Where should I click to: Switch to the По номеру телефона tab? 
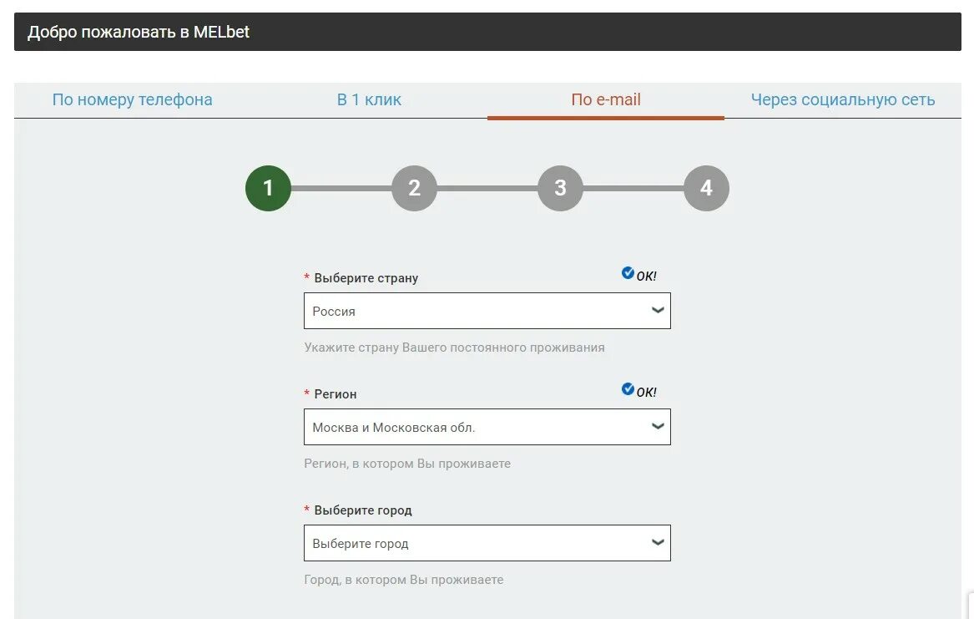coord(133,99)
